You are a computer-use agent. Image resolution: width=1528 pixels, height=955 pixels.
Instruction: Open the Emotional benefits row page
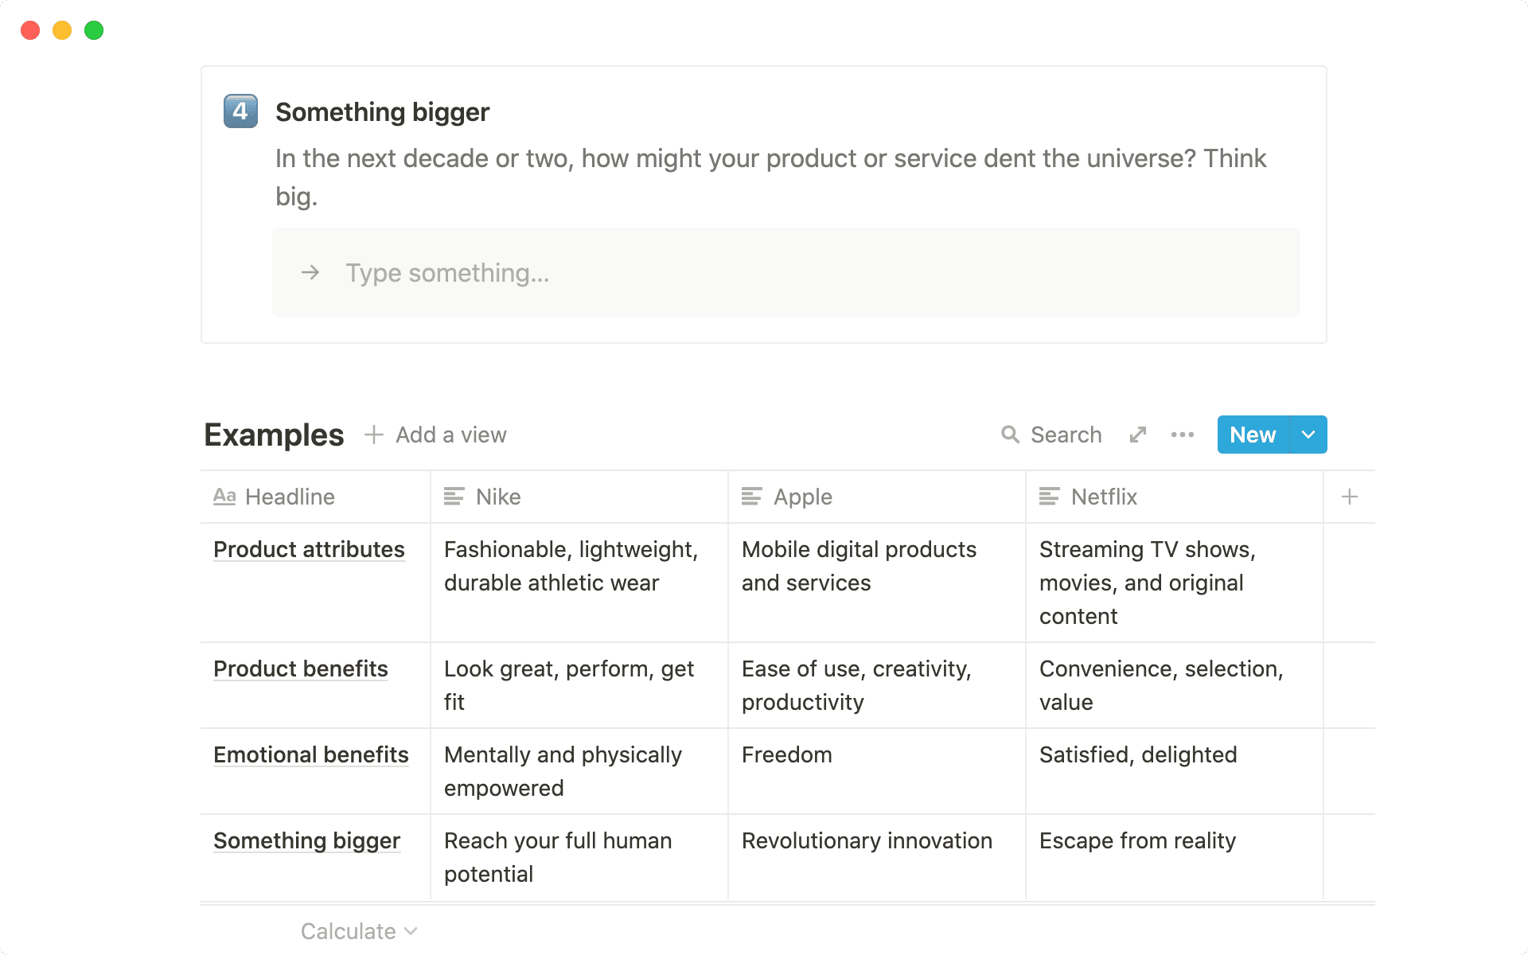(310, 755)
